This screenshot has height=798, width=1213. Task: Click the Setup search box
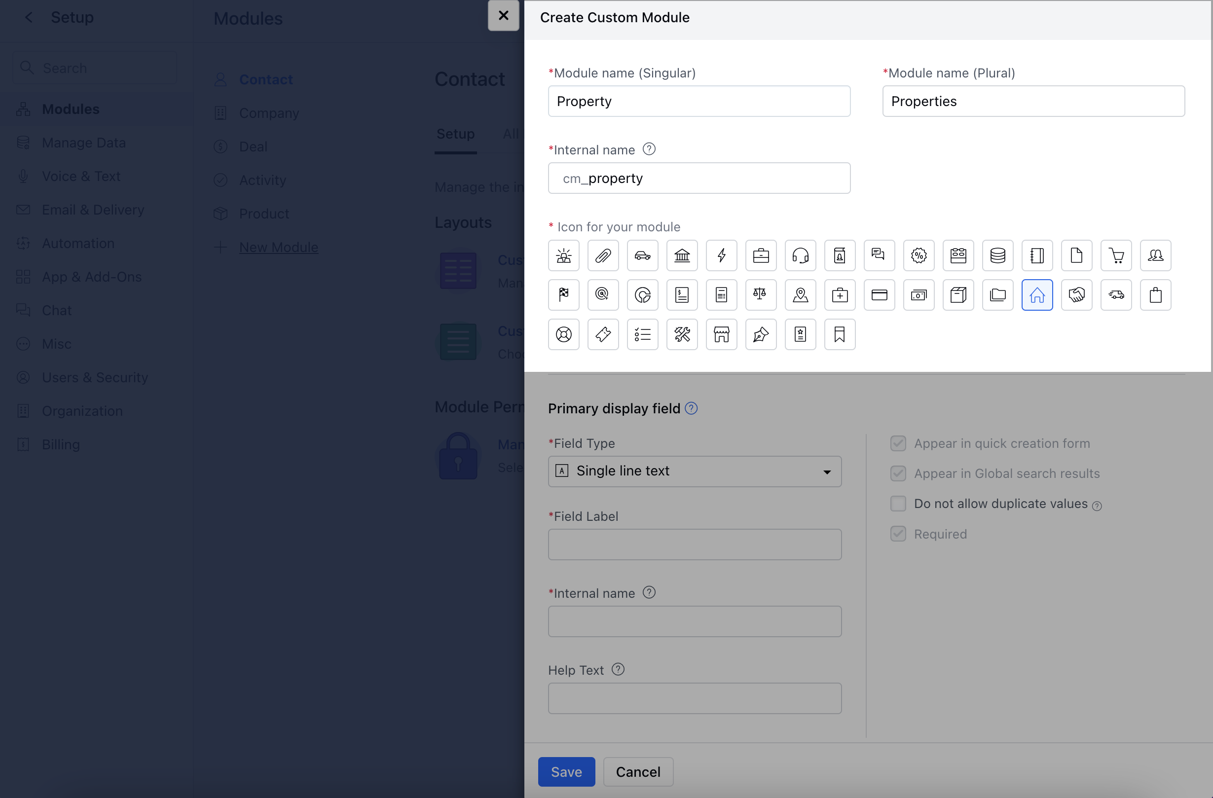(95, 68)
